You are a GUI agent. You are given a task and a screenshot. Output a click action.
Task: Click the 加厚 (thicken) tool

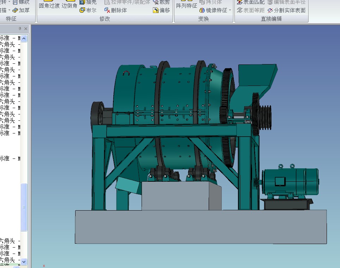point(21,10)
